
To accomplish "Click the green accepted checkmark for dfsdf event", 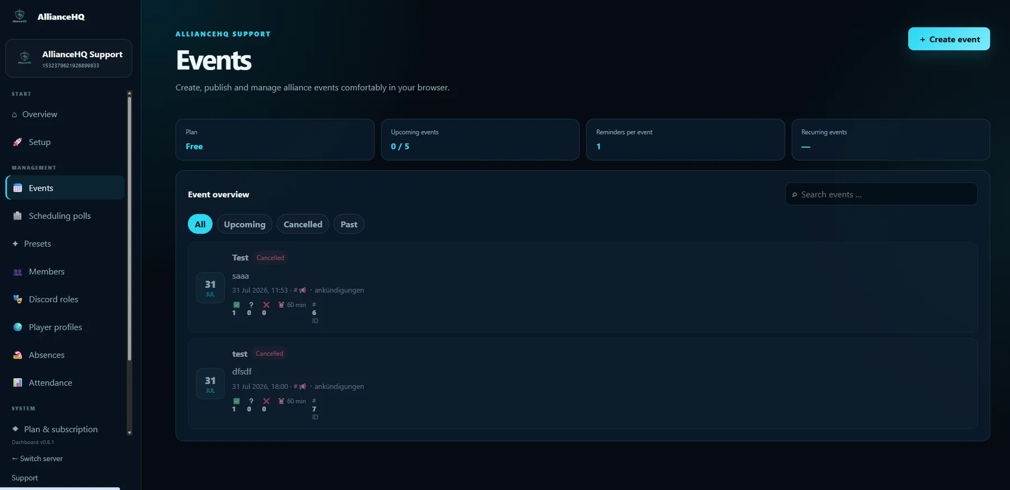I will pos(236,401).
